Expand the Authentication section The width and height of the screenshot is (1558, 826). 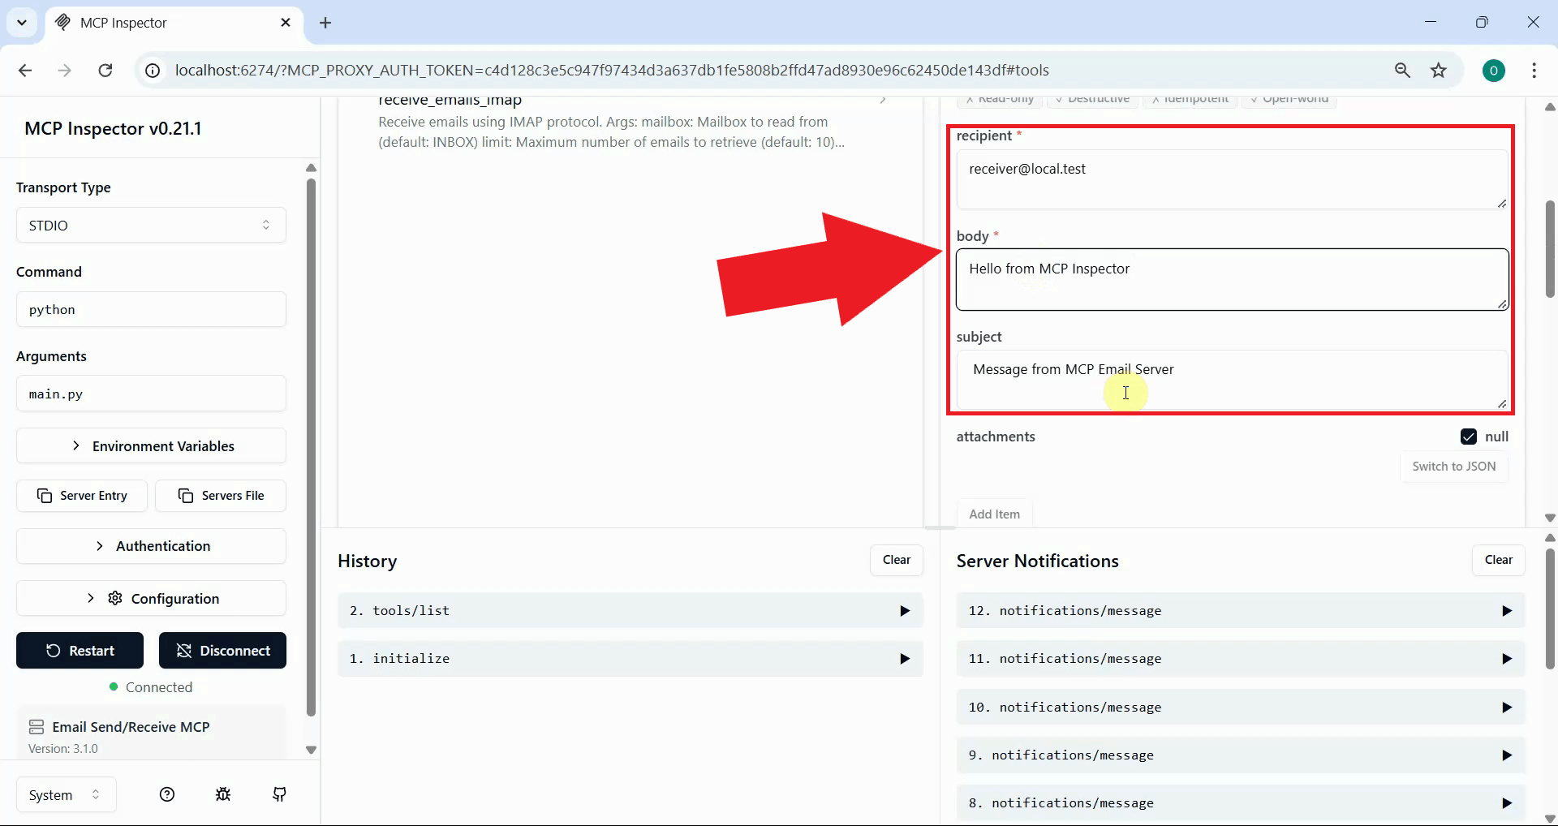click(151, 546)
